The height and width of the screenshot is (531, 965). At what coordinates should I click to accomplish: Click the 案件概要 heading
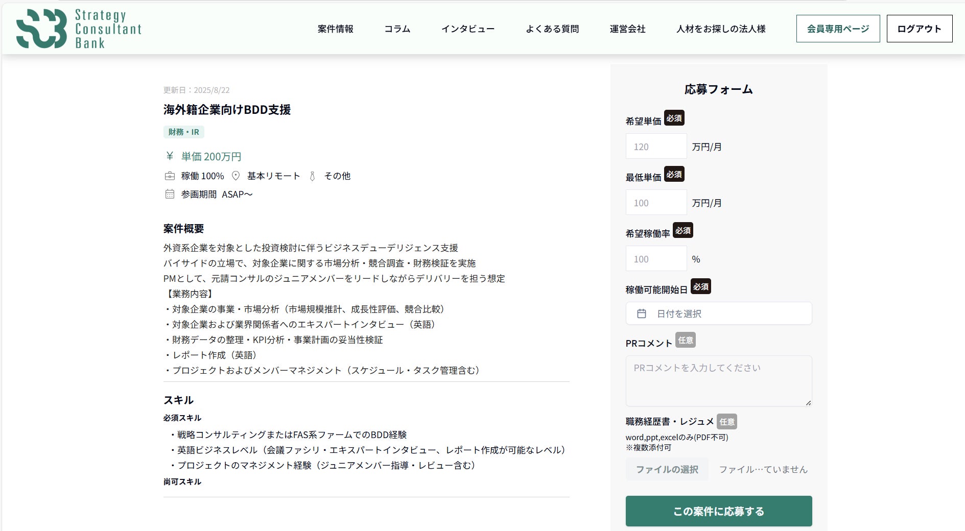tap(183, 229)
